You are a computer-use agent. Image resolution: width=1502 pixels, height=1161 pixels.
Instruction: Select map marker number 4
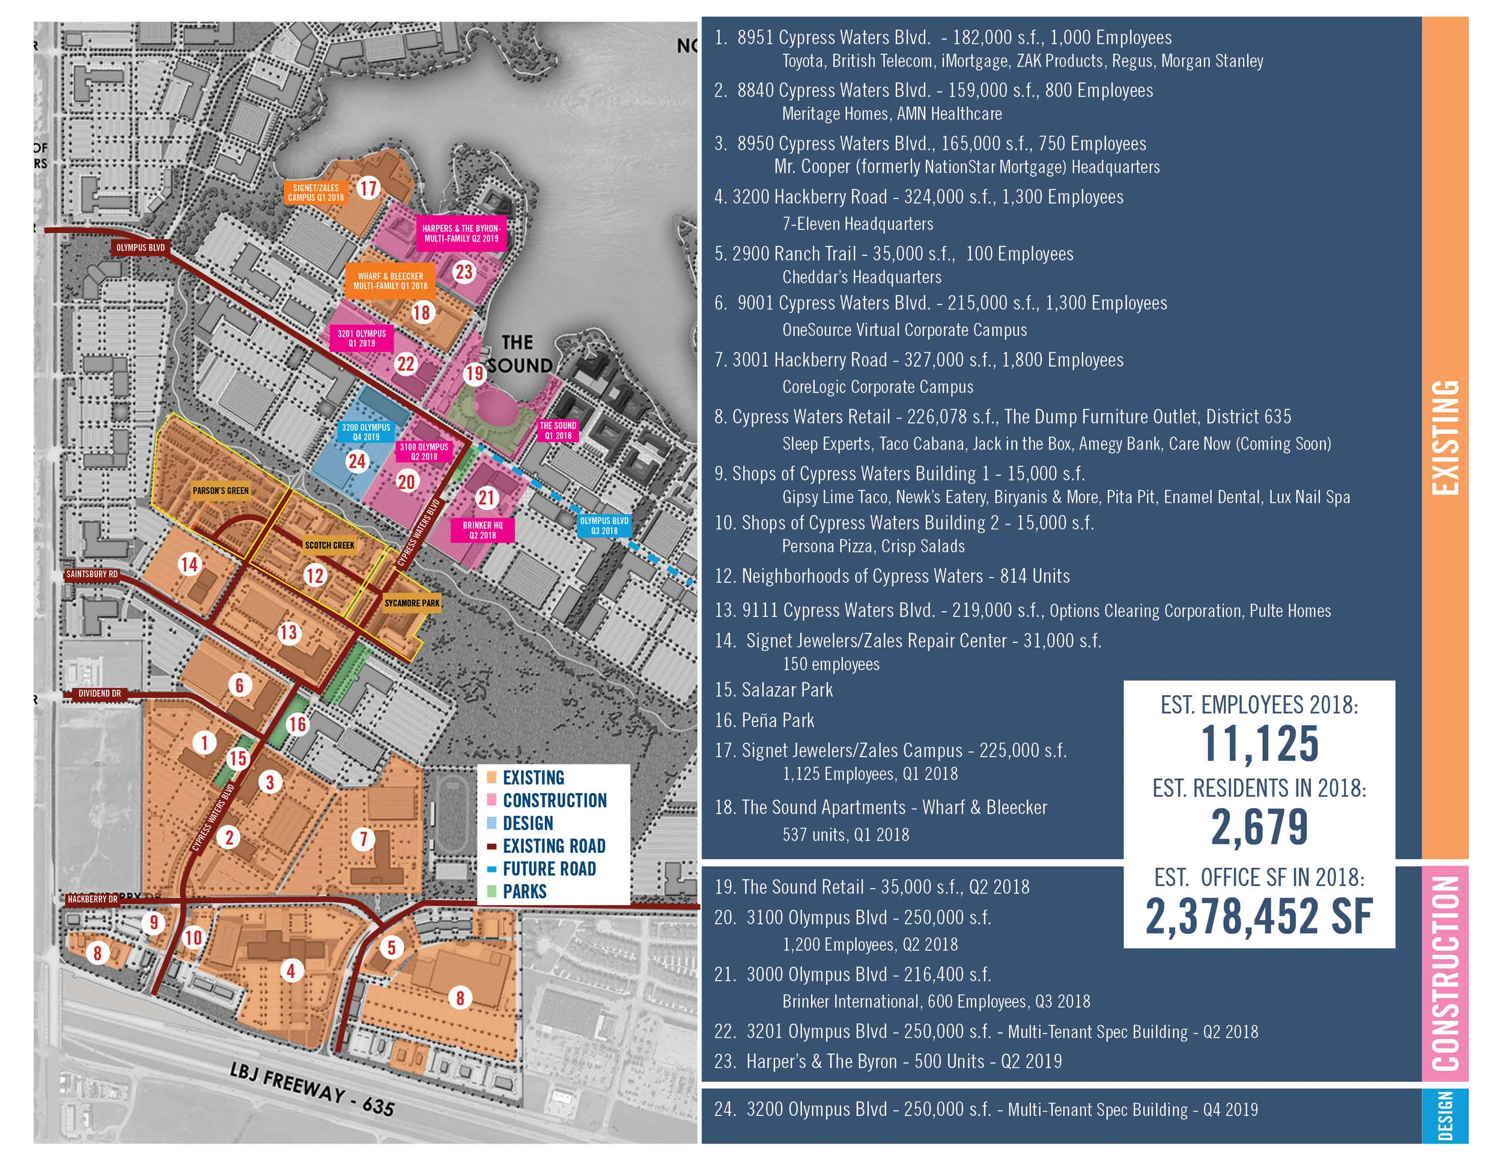pos(291,971)
